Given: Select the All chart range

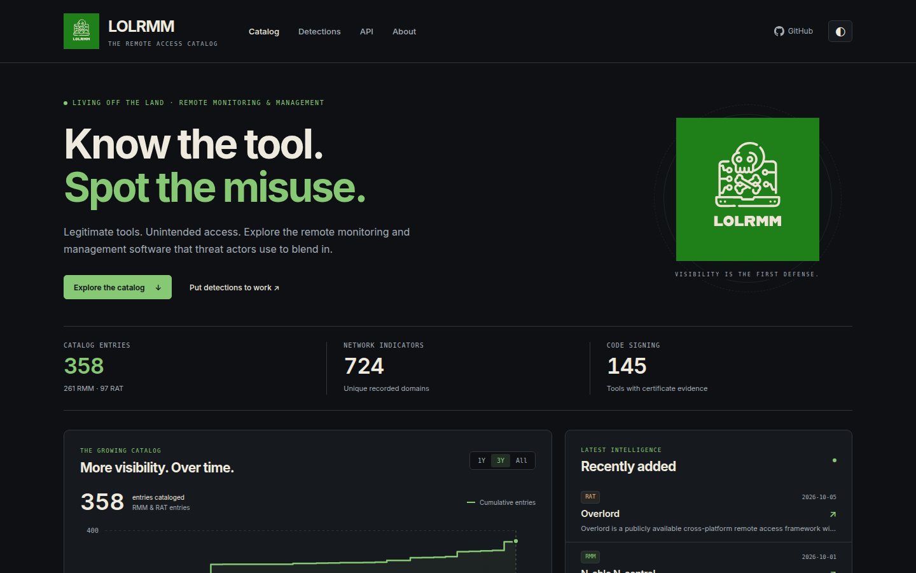Looking at the screenshot, I should 522,460.
